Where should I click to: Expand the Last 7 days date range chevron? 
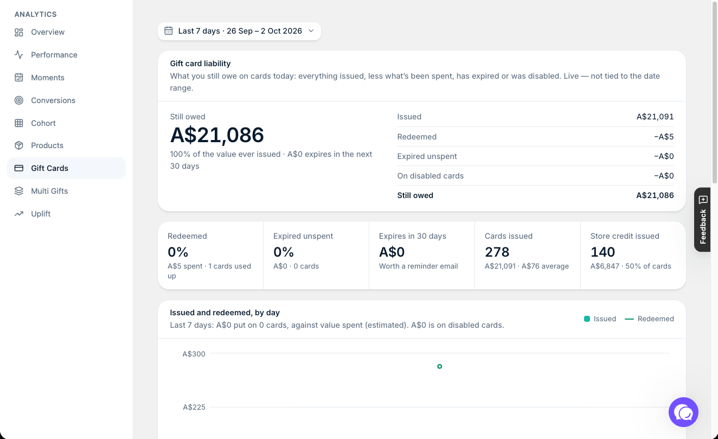click(x=311, y=31)
